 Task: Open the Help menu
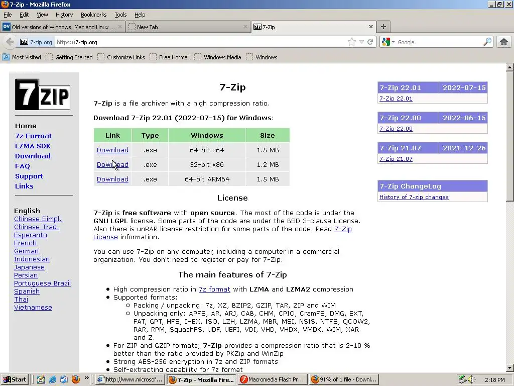point(140,15)
